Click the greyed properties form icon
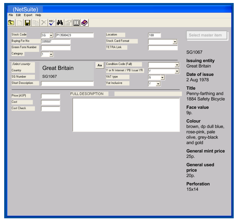Image resolution: width=237 pixels, height=221 pixels. 68,23
